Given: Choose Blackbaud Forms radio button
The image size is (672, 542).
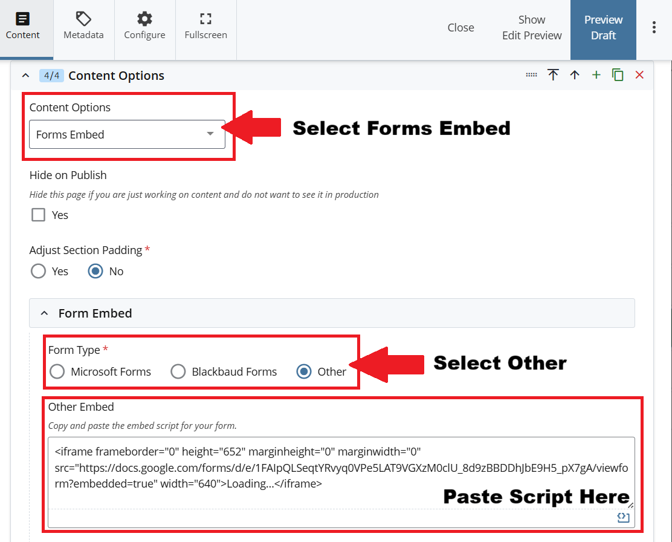Looking at the screenshot, I should click(178, 371).
